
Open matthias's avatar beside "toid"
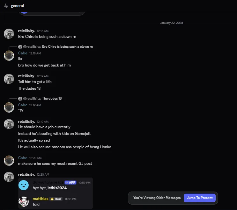pos(24,202)
